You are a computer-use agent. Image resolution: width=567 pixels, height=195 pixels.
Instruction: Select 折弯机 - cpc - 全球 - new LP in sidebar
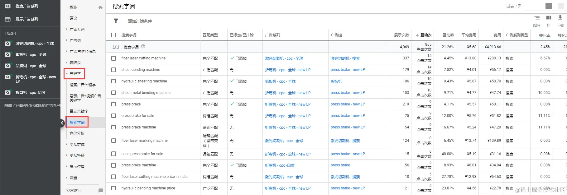click(36, 79)
